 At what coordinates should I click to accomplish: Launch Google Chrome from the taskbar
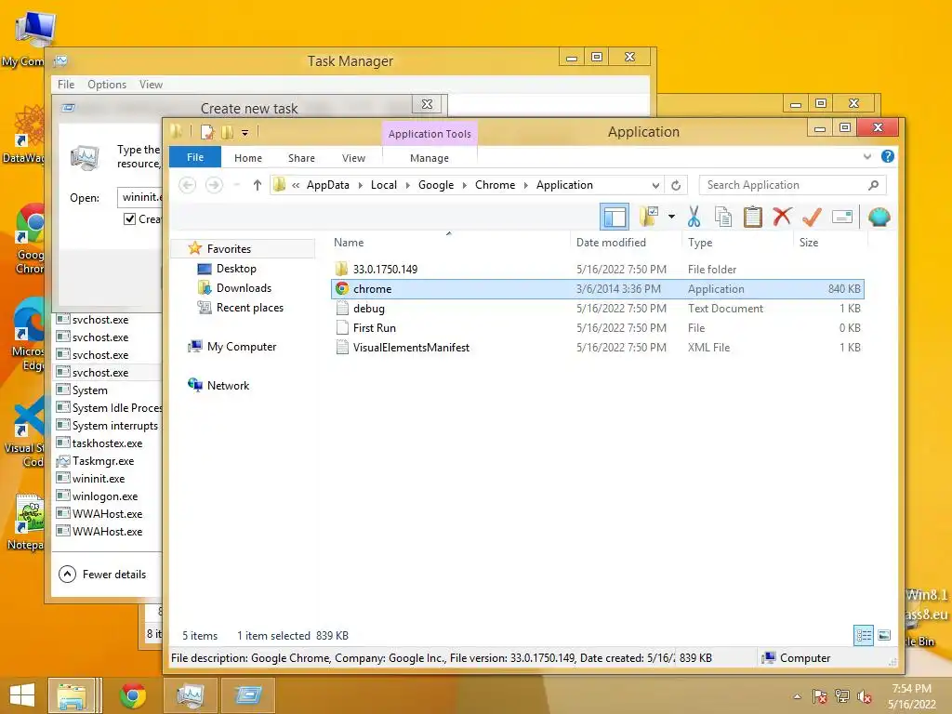click(x=133, y=695)
